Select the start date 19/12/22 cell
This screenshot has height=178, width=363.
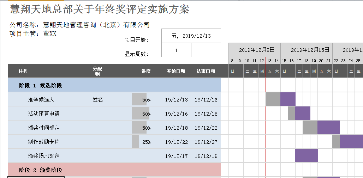click(x=176, y=142)
